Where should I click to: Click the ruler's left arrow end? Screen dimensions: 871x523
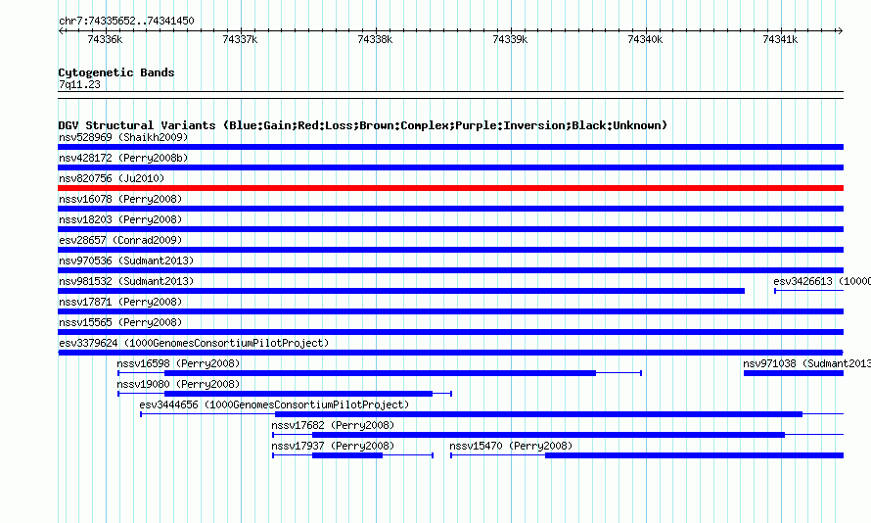62,30
